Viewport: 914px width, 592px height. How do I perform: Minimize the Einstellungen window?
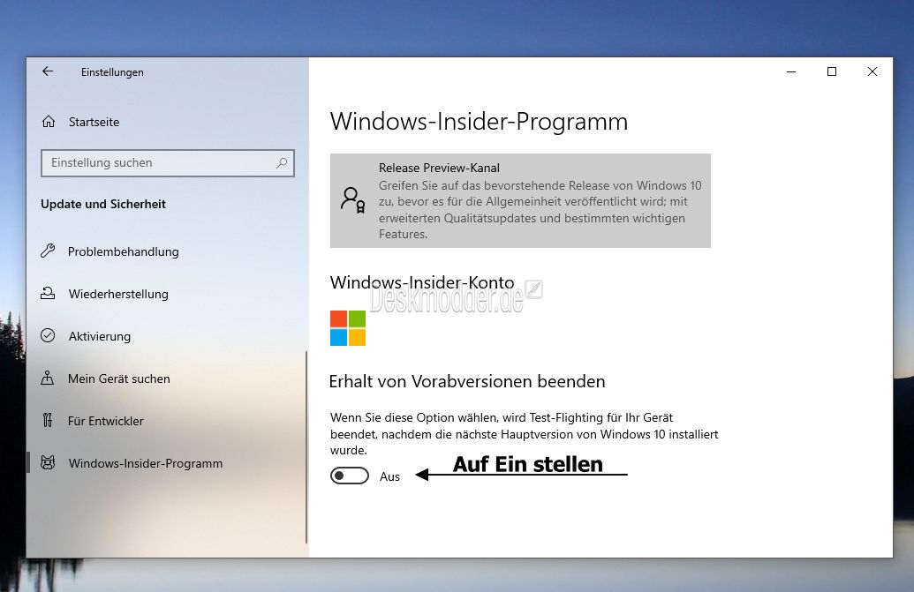(791, 71)
